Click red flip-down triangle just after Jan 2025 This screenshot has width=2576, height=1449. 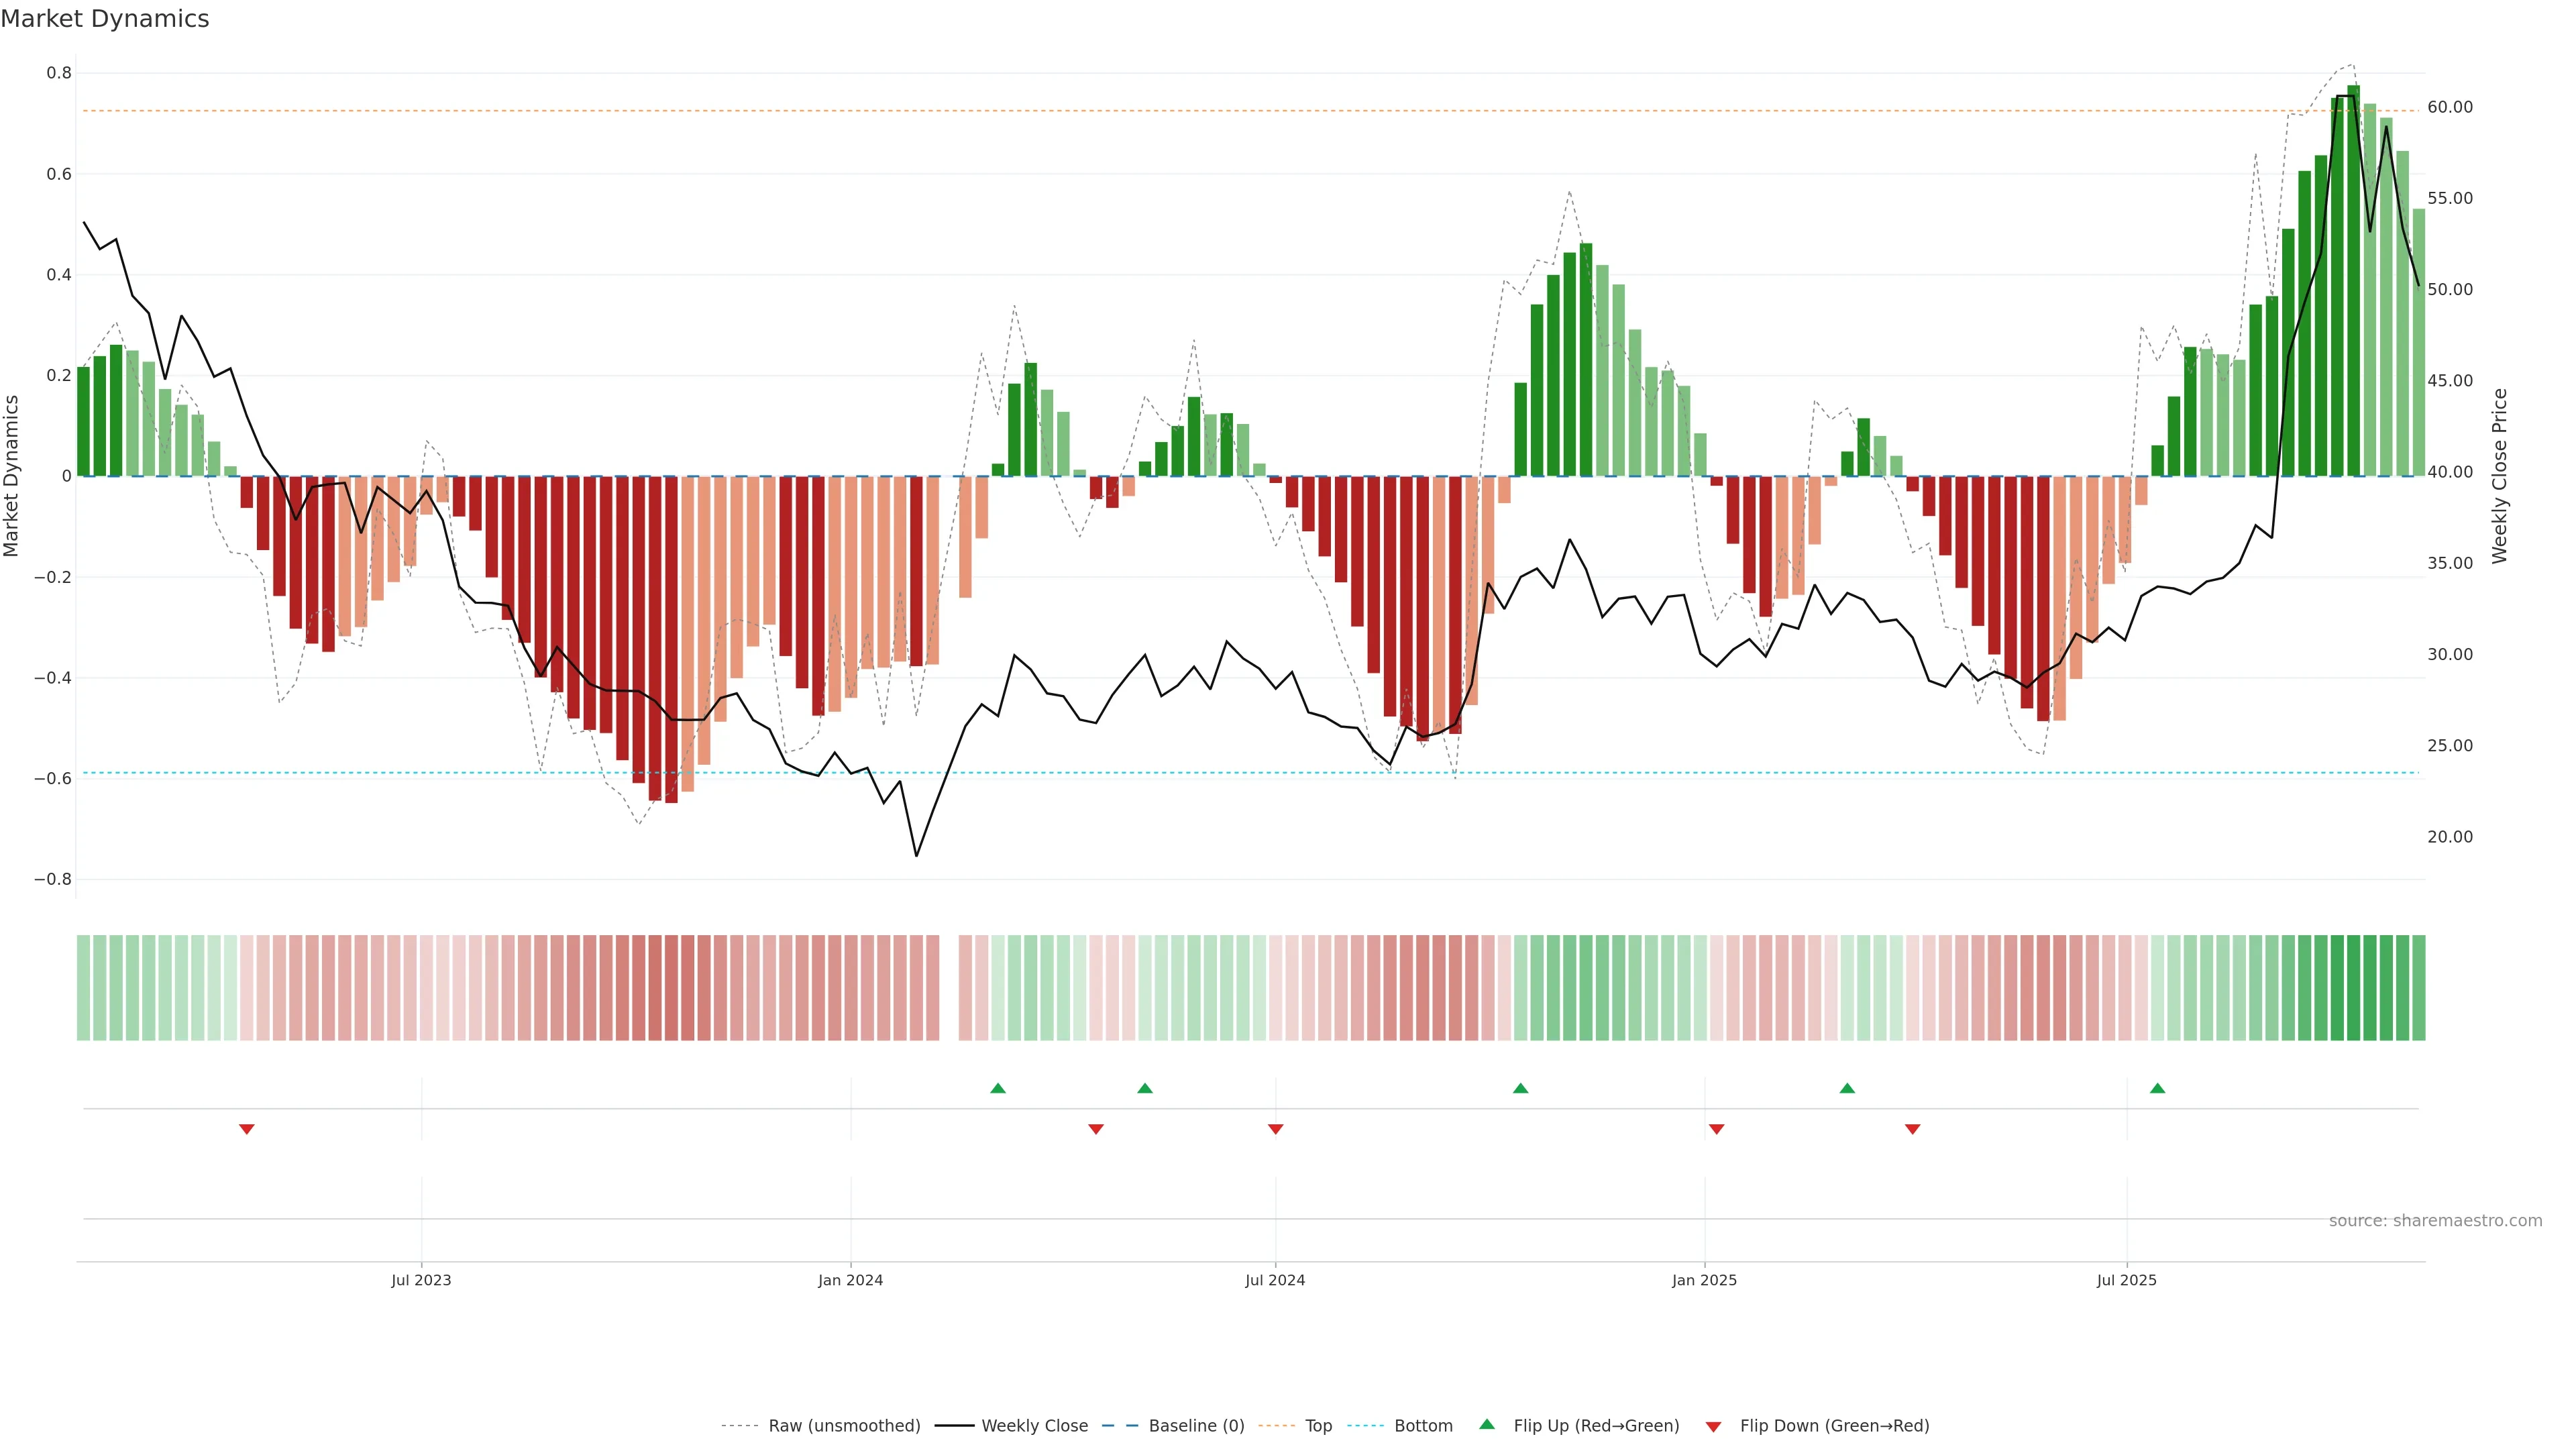click(1716, 1129)
